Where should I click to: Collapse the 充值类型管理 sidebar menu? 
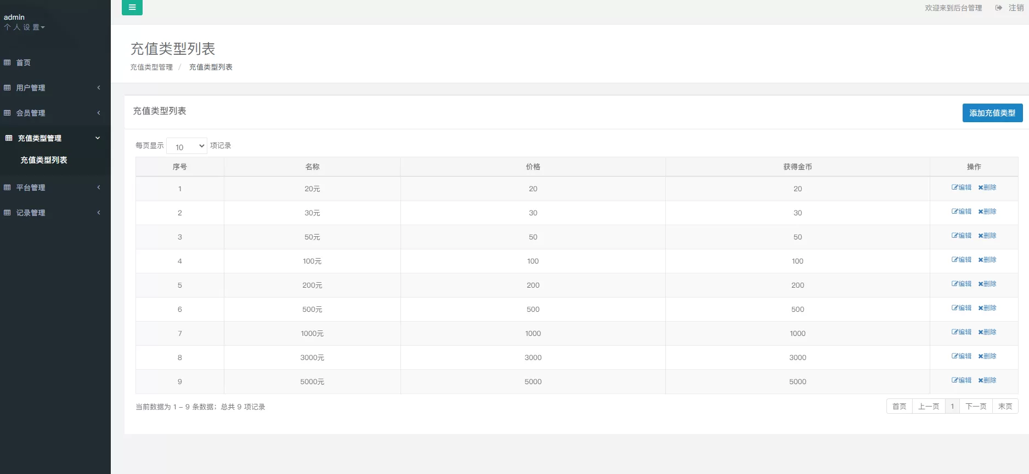pos(52,138)
